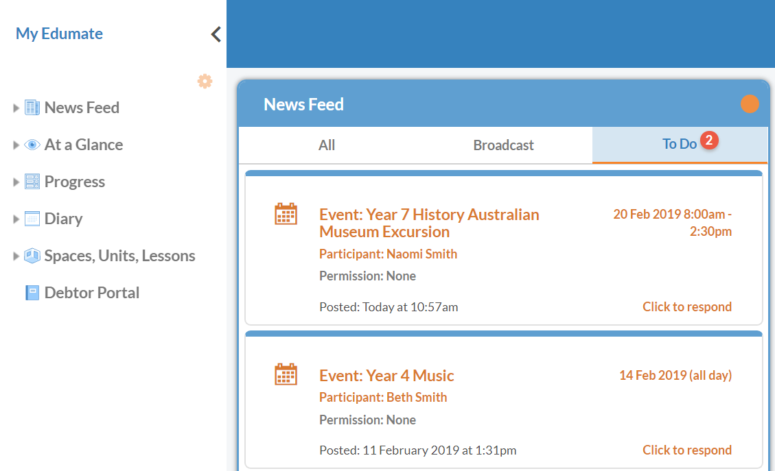Open the My Edumate title link

(59, 34)
